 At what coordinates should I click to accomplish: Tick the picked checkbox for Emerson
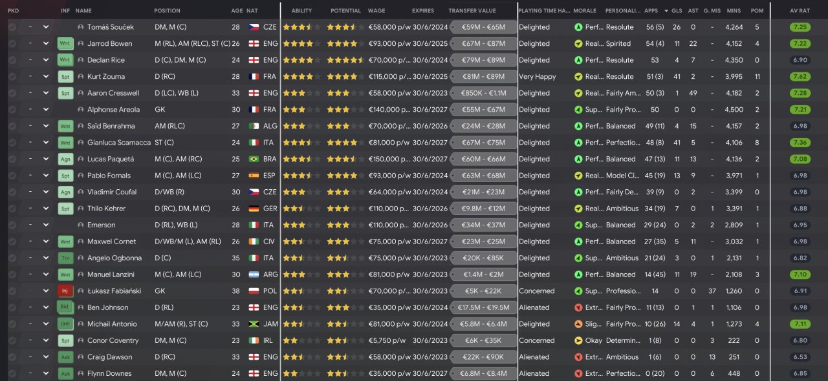[x=12, y=225]
